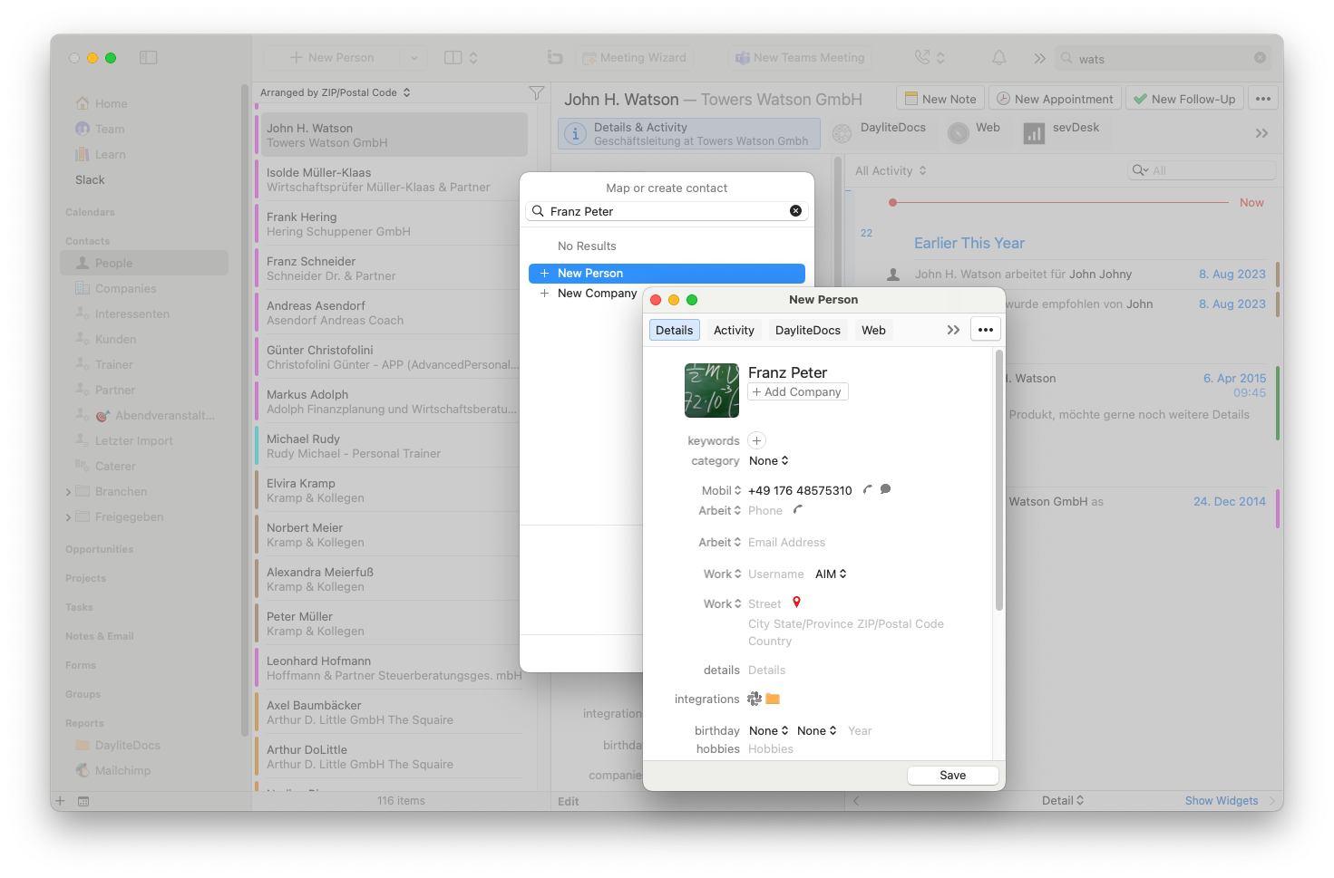Click the New Person window vertical scrollbar
The height and width of the screenshot is (878, 1334).
[x=999, y=480]
